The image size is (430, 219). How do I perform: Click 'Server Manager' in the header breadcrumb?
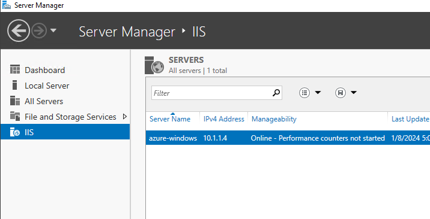127,32
